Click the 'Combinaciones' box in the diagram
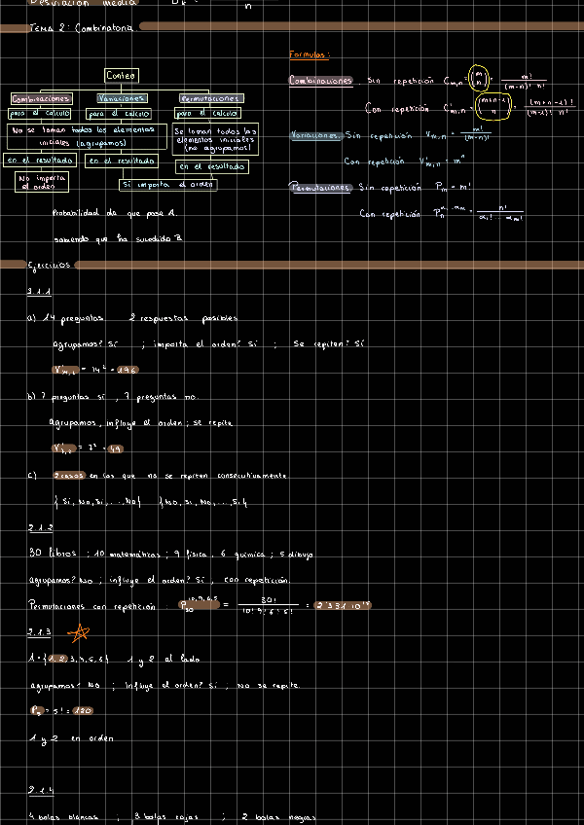Viewport: 584px width, 825px height. [41, 98]
